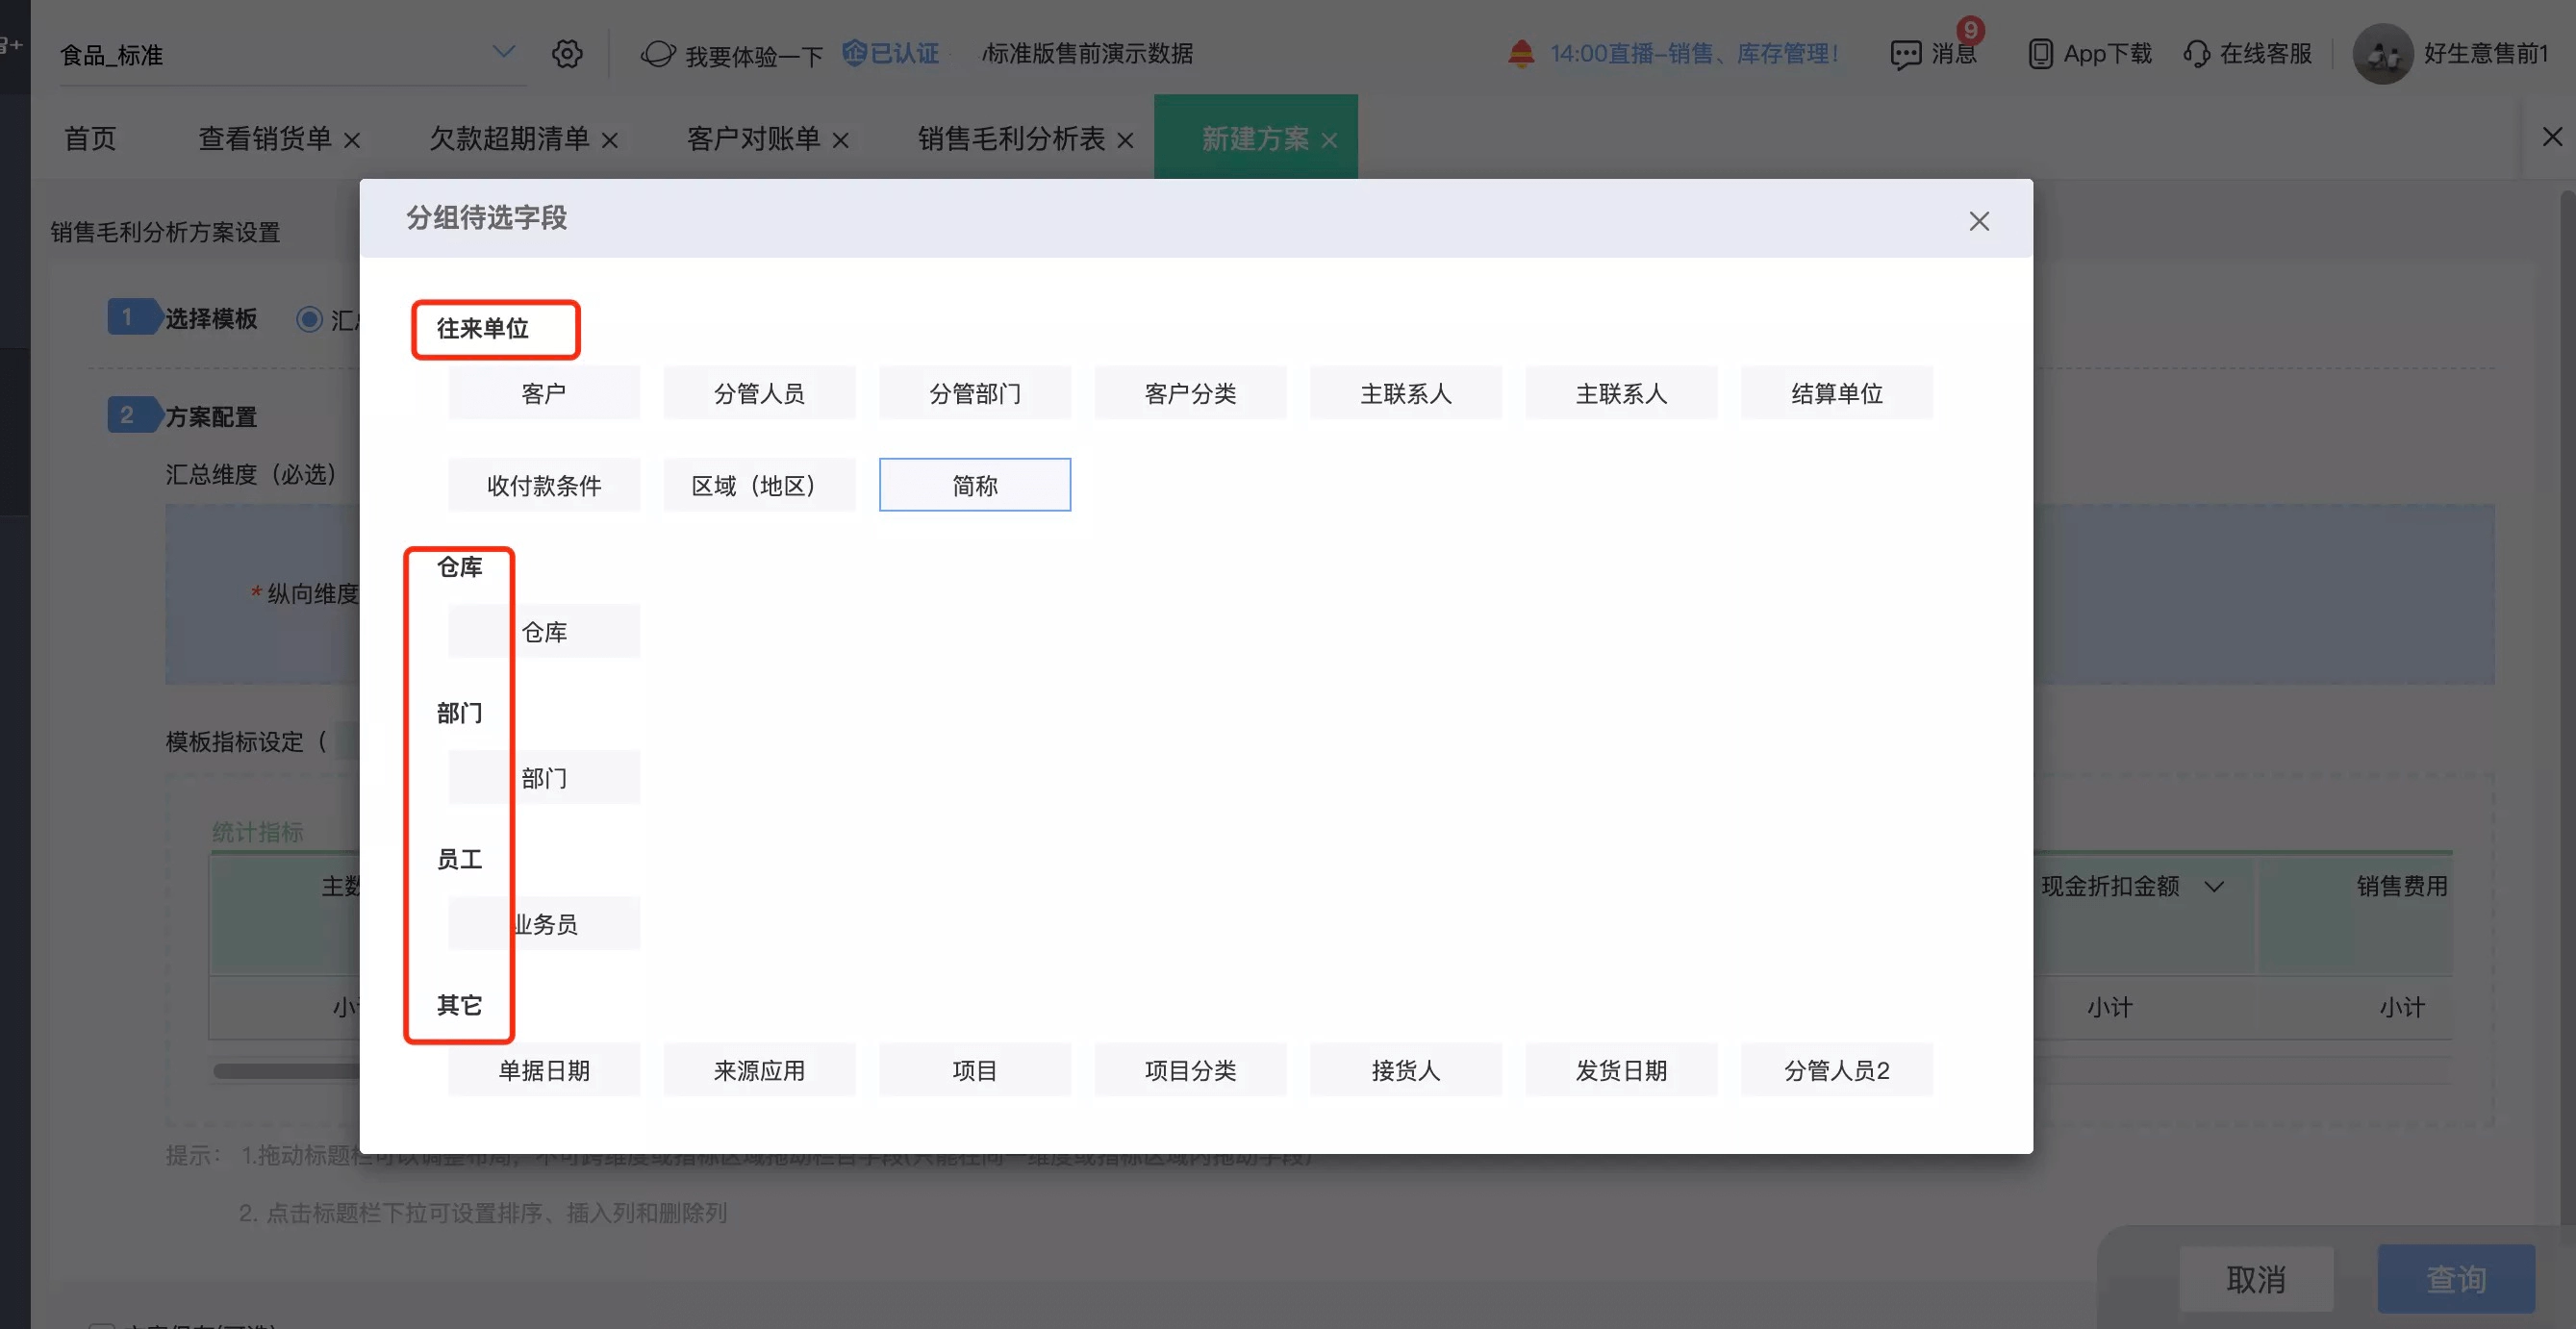
Task: Open the 14:00直播 announcement link
Action: point(1694,53)
